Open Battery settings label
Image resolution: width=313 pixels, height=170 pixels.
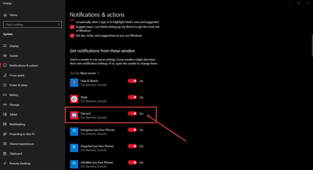14,95
